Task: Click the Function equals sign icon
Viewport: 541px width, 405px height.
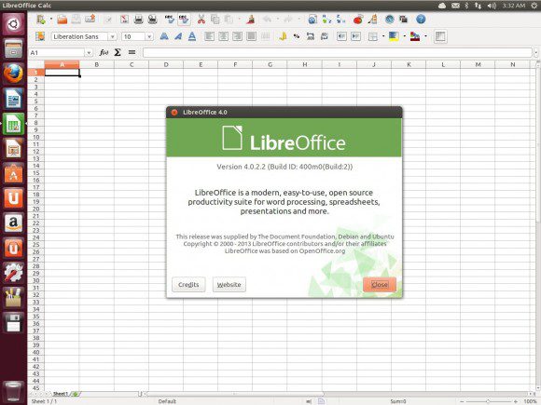Action: click(x=132, y=52)
